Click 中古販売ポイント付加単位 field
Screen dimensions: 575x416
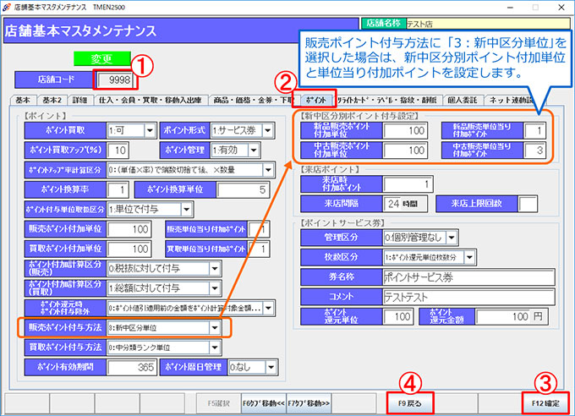[x=405, y=151]
